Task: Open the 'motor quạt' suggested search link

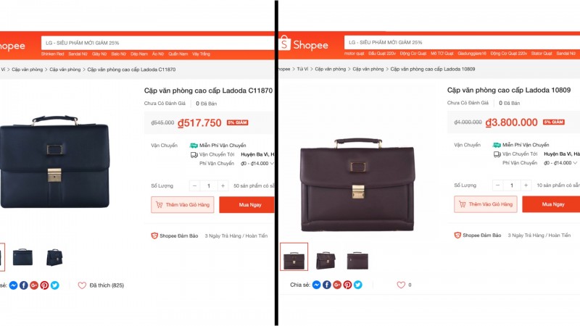Action: tap(354, 54)
